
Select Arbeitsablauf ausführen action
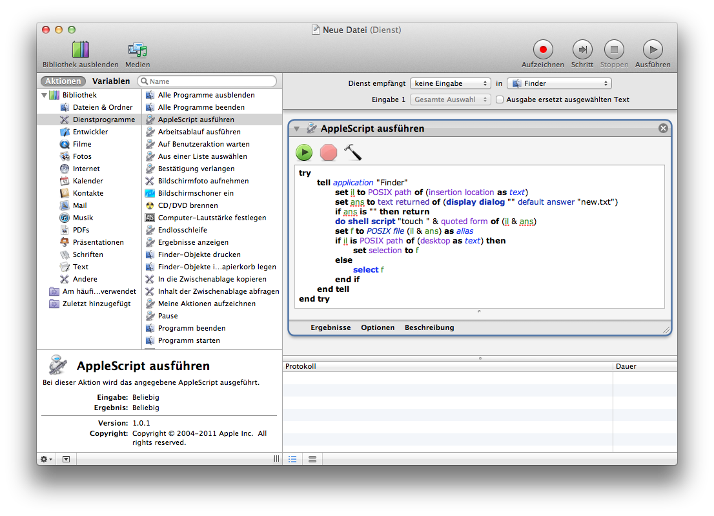pos(212,132)
